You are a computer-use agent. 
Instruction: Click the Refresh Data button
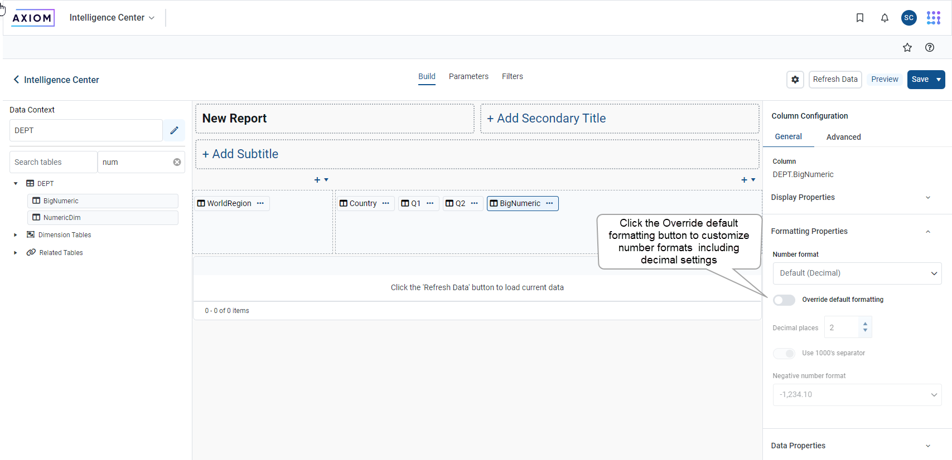[x=835, y=80]
